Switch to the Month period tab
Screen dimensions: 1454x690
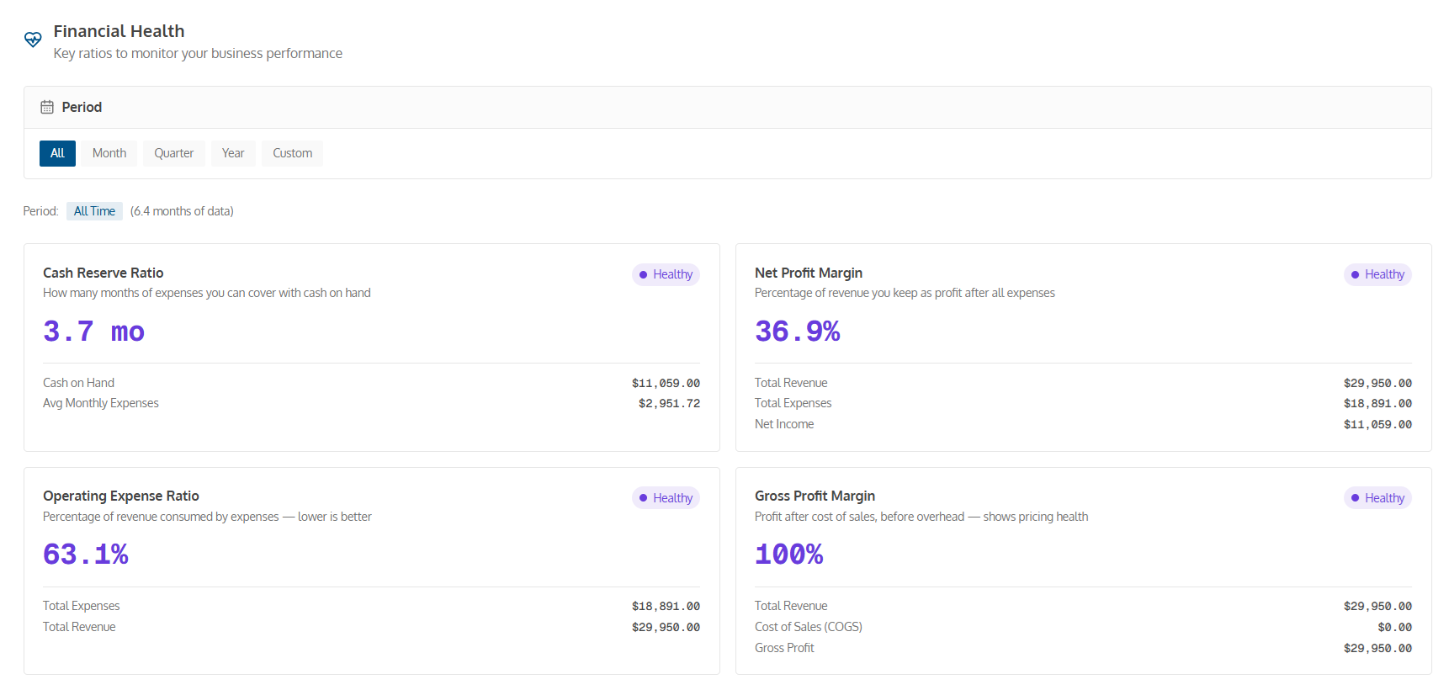pos(109,153)
